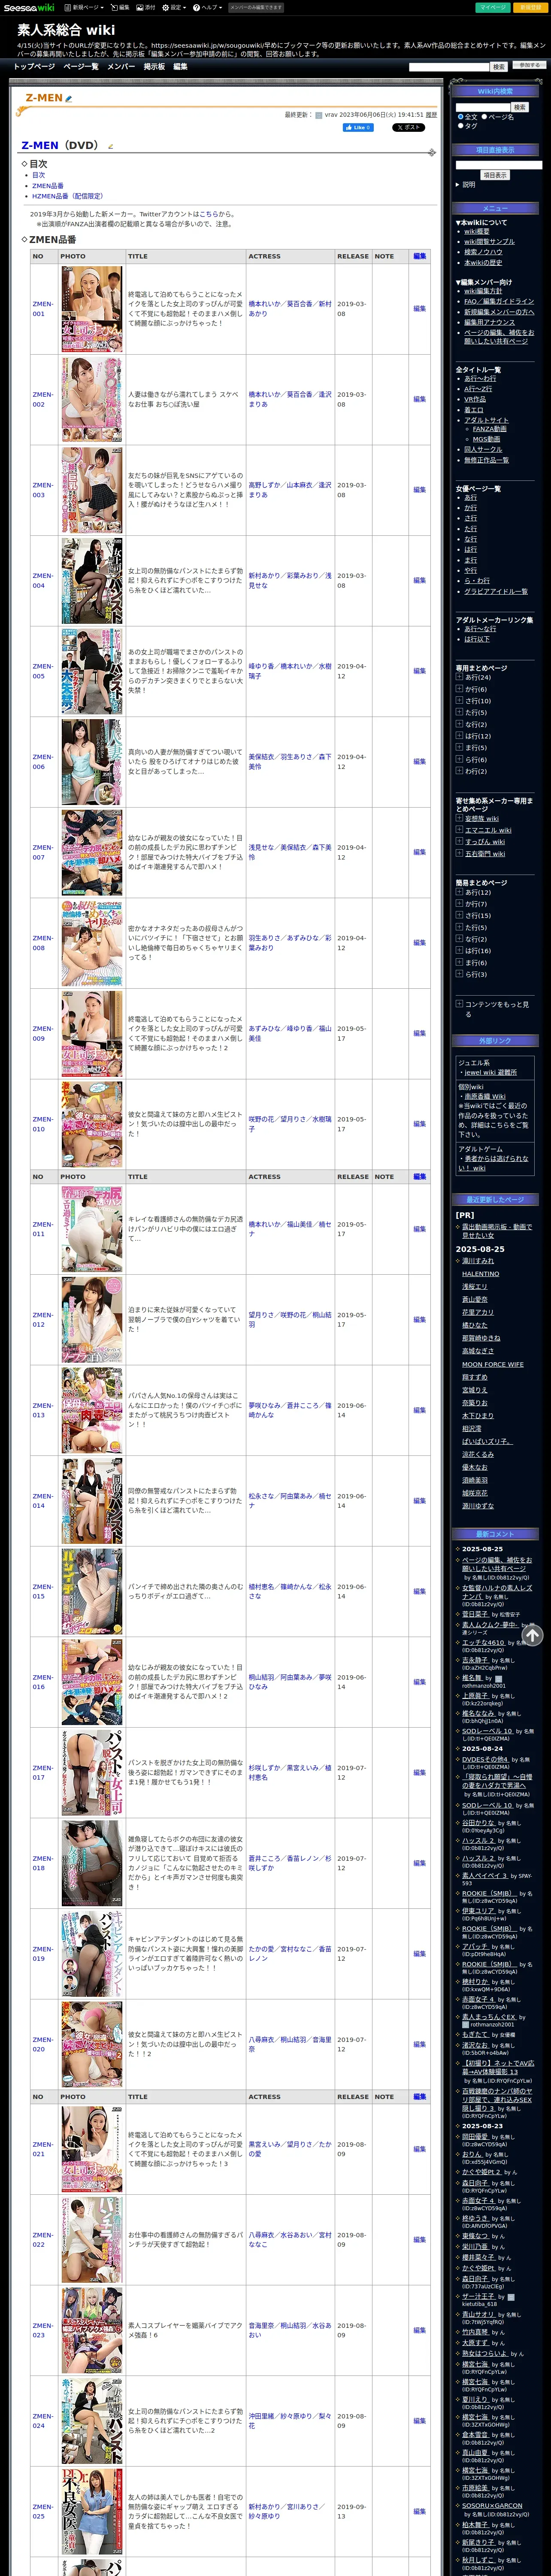The image size is (551, 2576).
Task: Click the edit icon in ZMEN-001 row
Action: [x=420, y=309]
